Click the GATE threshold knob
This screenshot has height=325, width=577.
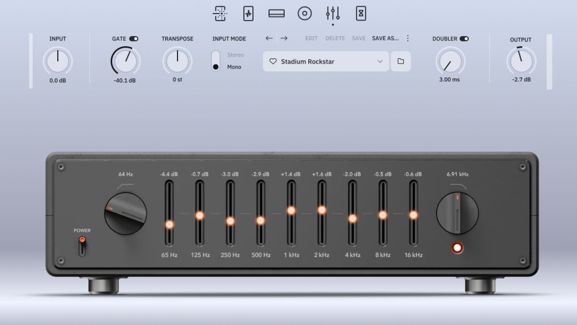125,62
